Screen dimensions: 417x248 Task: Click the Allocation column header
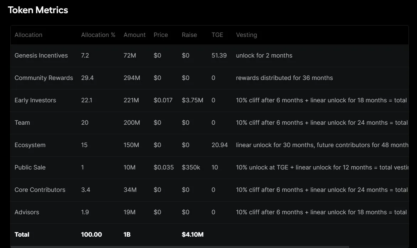(28, 35)
